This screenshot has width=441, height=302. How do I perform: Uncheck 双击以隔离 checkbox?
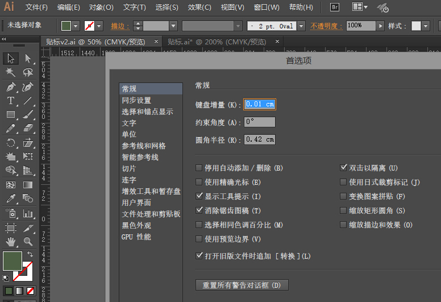click(343, 168)
